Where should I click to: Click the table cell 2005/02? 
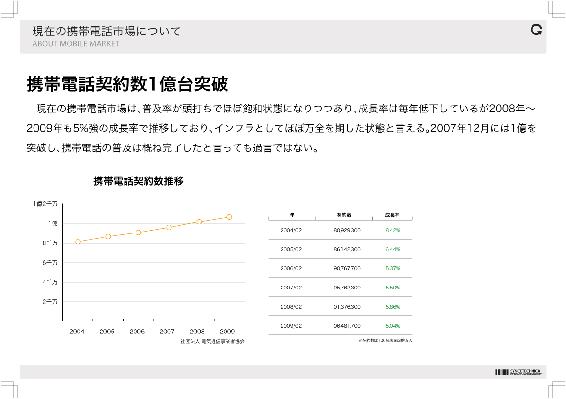(x=291, y=249)
